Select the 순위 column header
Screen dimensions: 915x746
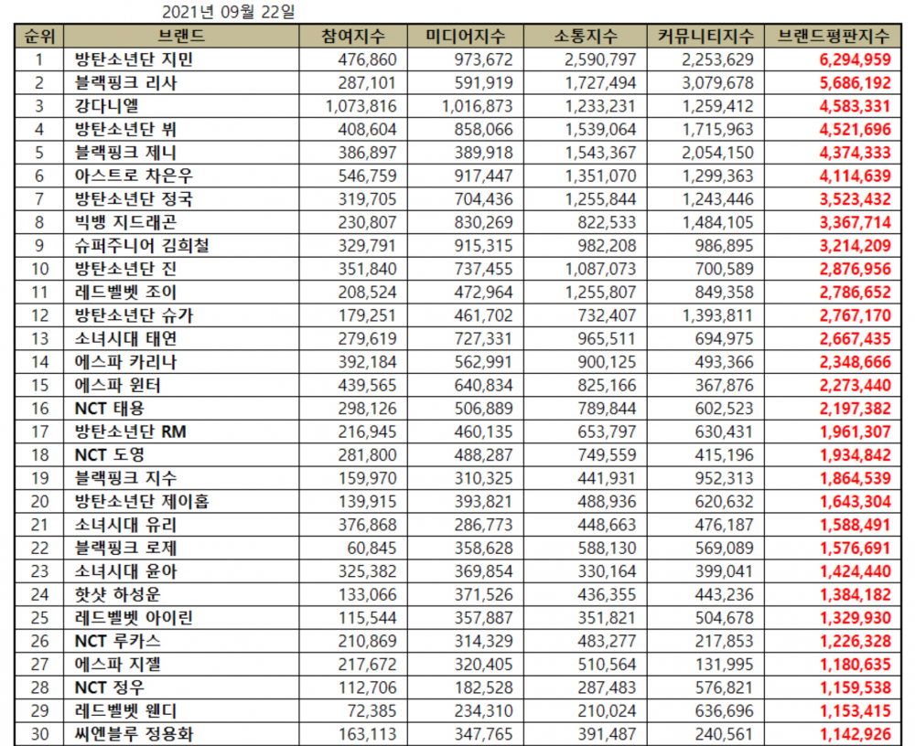coord(39,37)
